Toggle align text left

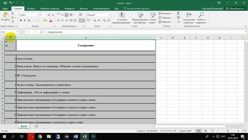pos(59,20)
